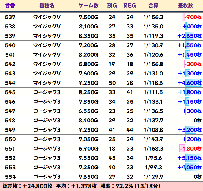The height and width of the screenshot is (191, 203).
Task: Select machine number 554 cell
Action: (10, 177)
